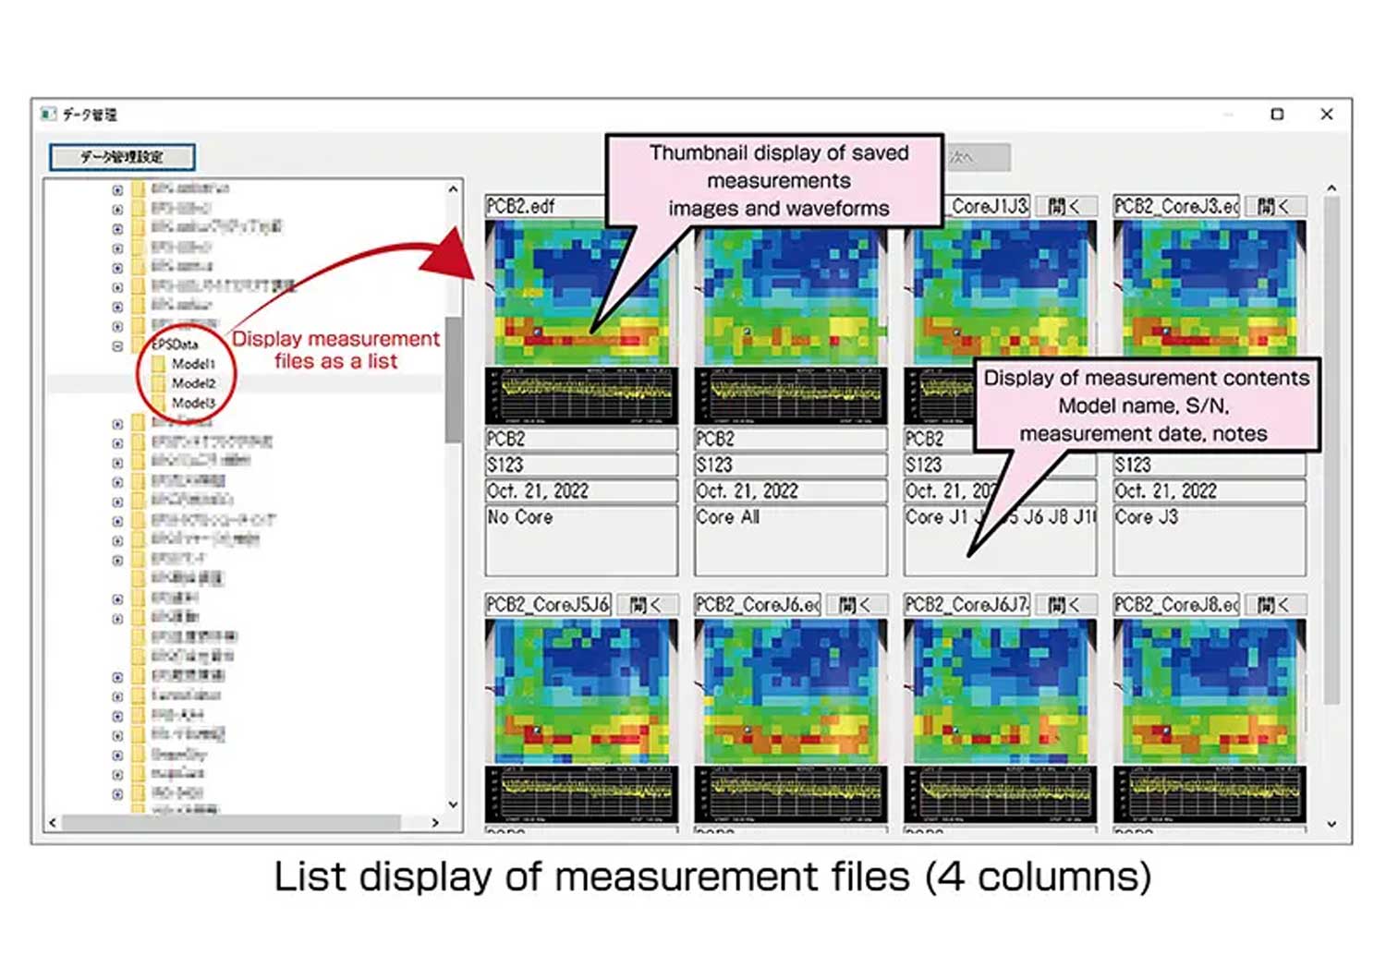
Task: Collapse the EPSData tree node
Action: click(117, 345)
